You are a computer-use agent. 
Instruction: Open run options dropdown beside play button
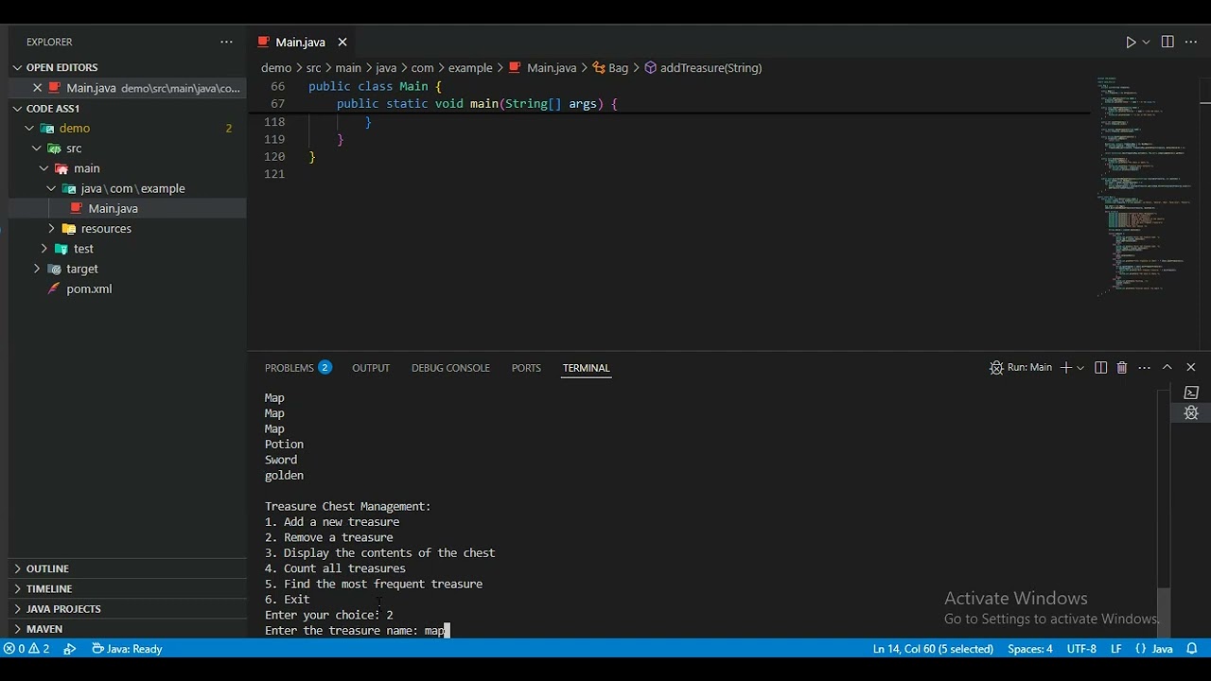pyautogui.click(x=1146, y=42)
